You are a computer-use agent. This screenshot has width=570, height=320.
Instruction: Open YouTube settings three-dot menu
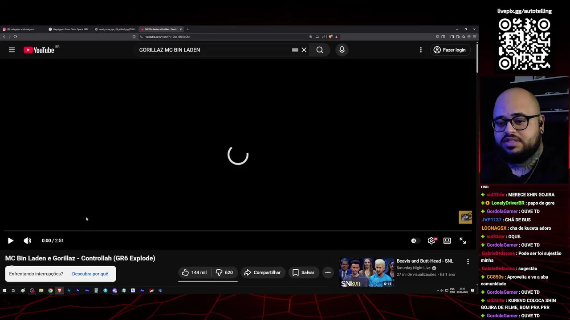pyautogui.click(x=421, y=50)
